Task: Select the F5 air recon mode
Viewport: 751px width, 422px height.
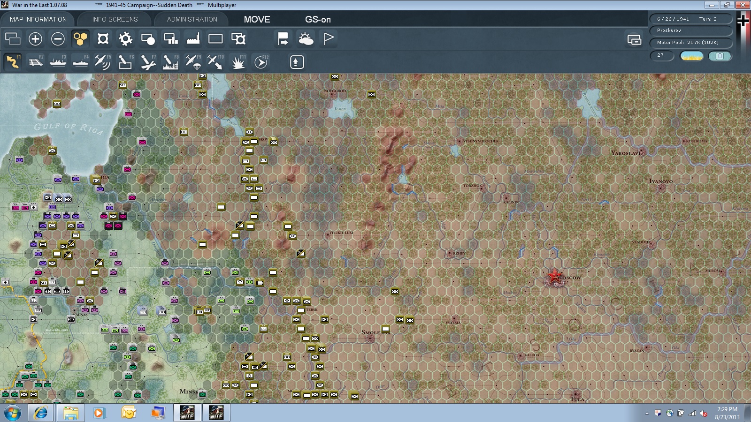Action: pos(103,62)
